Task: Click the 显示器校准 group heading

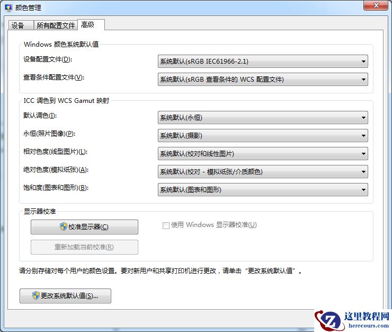Action: [40, 211]
